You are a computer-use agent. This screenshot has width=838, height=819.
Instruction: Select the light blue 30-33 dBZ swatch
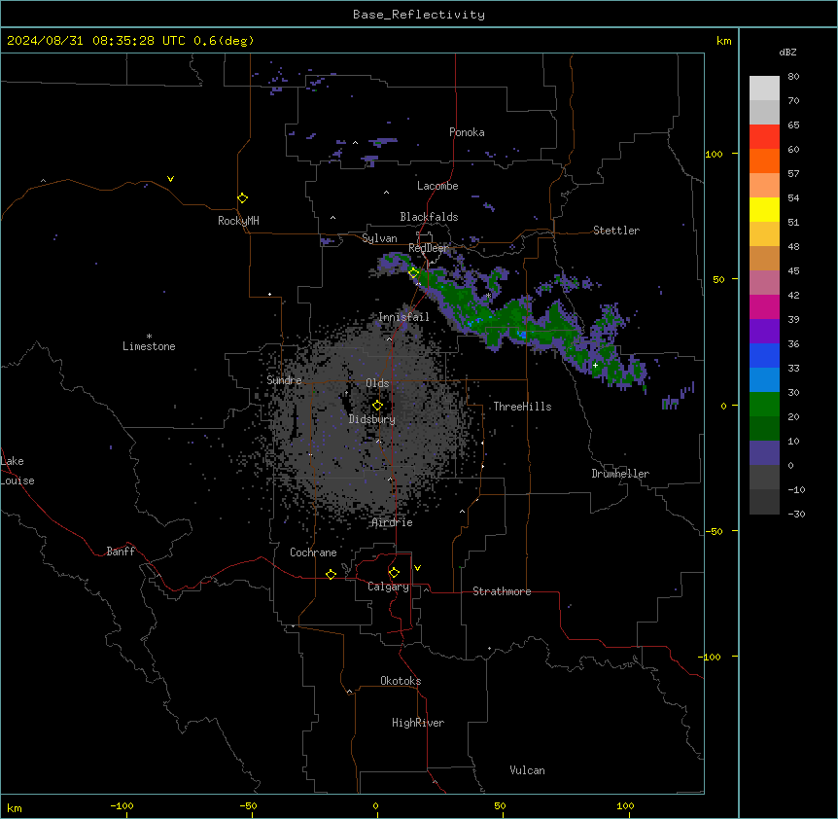(764, 380)
